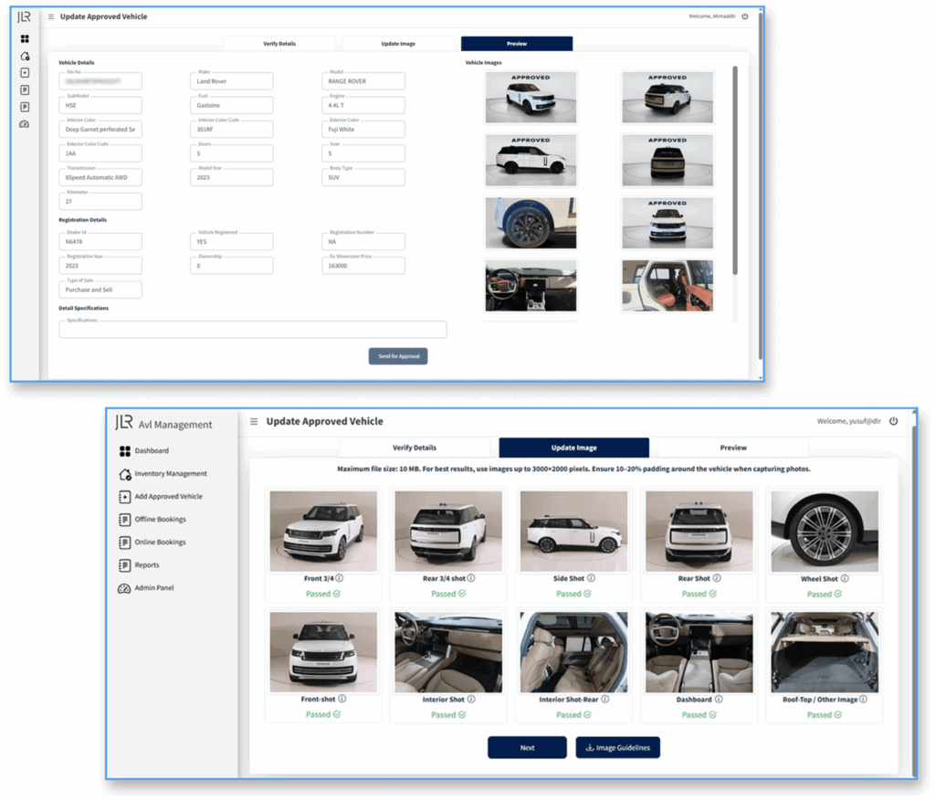Click power icon next to Welcome, yusuf@dlr
The width and height of the screenshot is (935, 801).
click(893, 421)
